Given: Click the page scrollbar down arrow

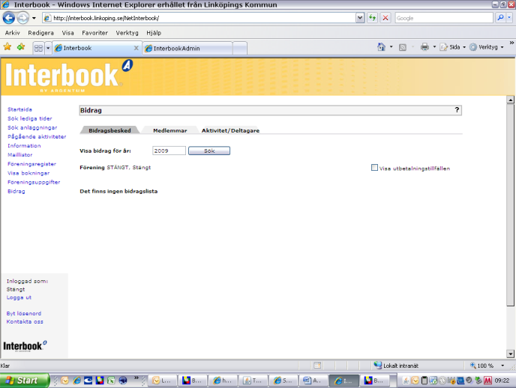Looking at the screenshot, I should 511,354.
